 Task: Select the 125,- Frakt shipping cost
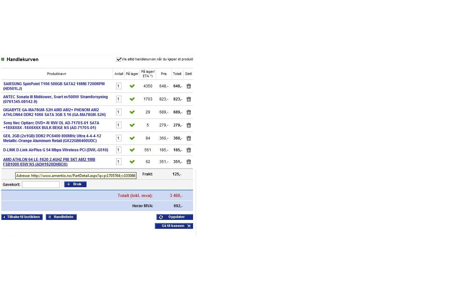tap(177, 174)
